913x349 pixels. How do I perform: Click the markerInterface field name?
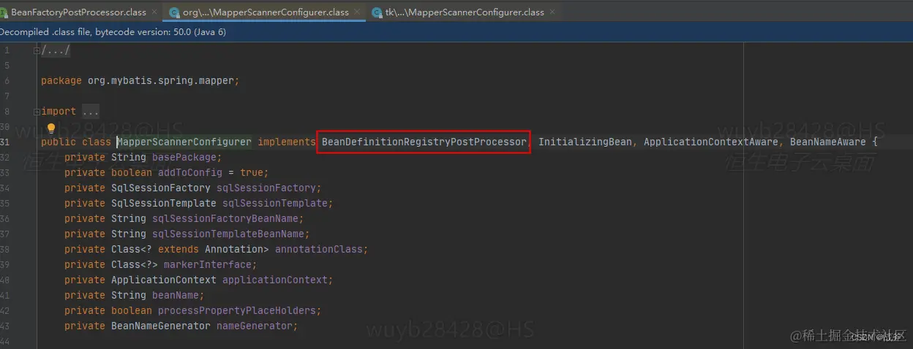point(208,264)
